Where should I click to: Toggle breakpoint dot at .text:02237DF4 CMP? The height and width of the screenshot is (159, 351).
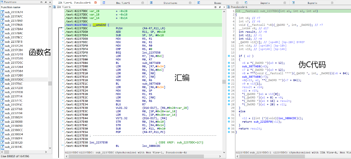63,49
